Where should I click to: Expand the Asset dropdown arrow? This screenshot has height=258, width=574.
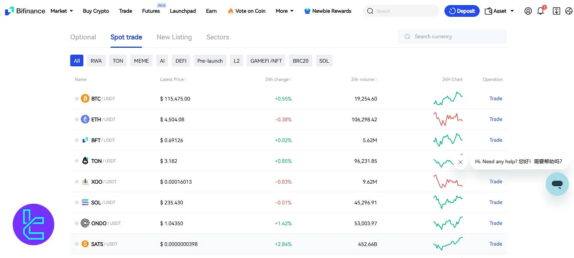pos(512,11)
